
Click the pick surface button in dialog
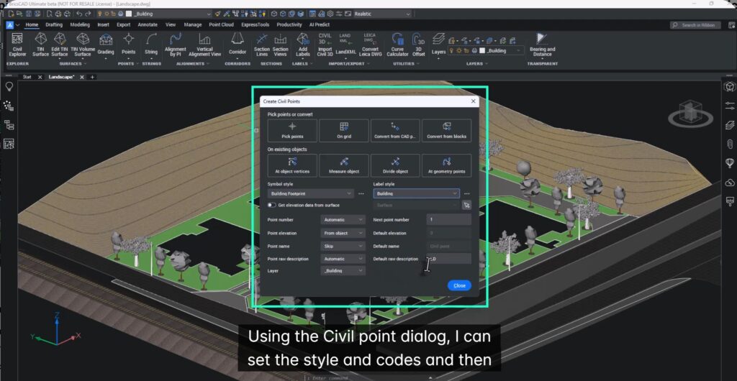(x=466, y=205)
